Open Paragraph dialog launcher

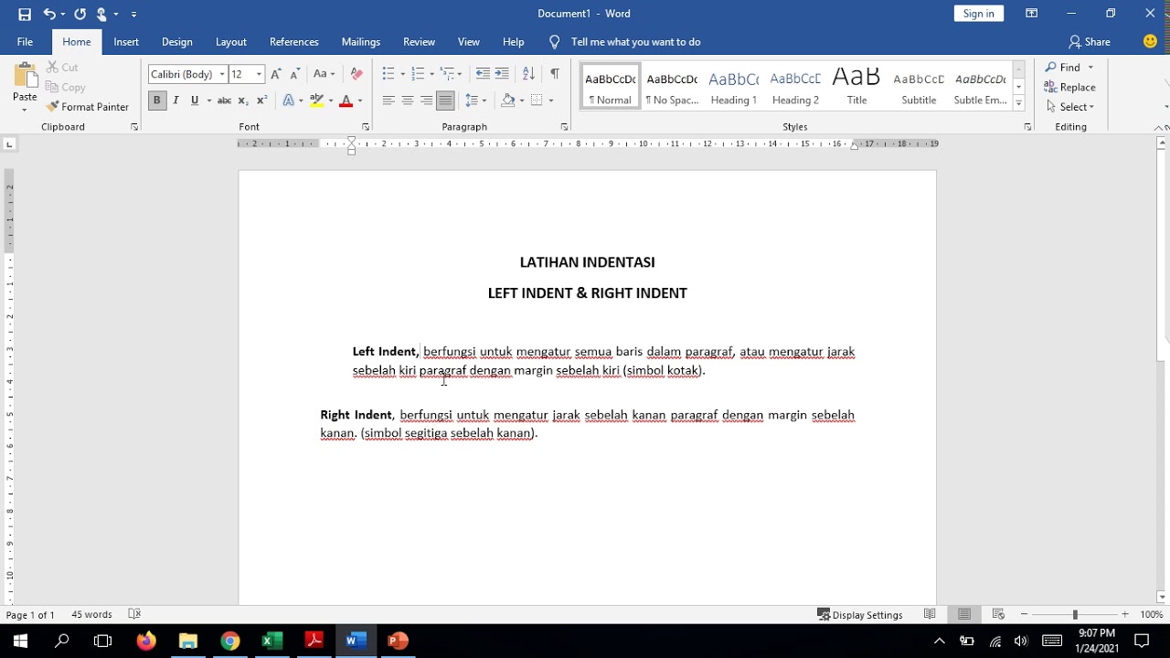click(x=564, y=127)
